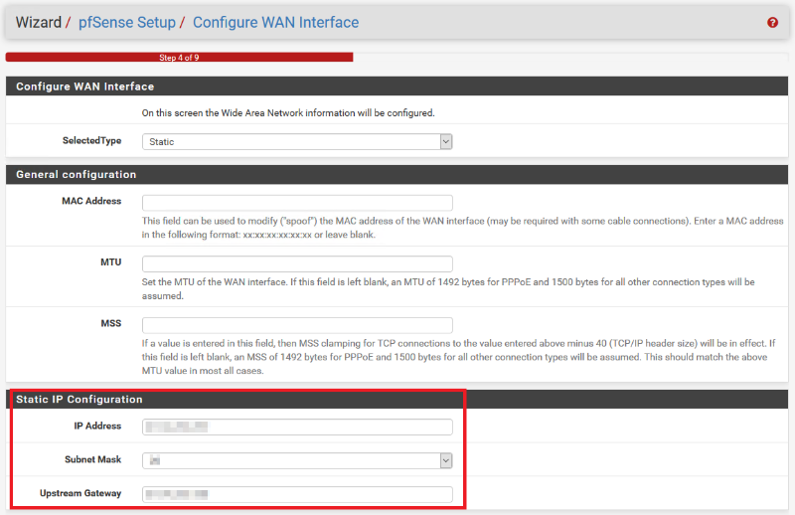Click the Configure WAN Interface section header
The width and height of the screenshot is (795, 515).
tap(84, 86)
